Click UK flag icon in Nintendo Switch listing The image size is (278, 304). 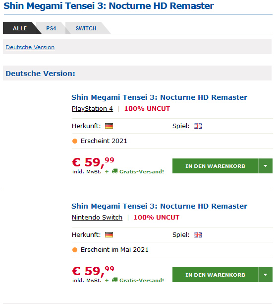[x=198, y=235]
